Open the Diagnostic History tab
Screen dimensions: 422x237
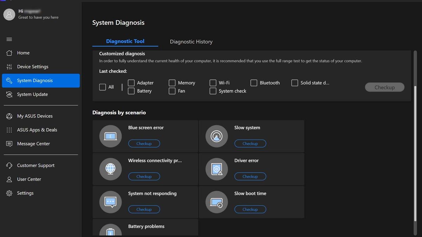[x=191, y=41]
